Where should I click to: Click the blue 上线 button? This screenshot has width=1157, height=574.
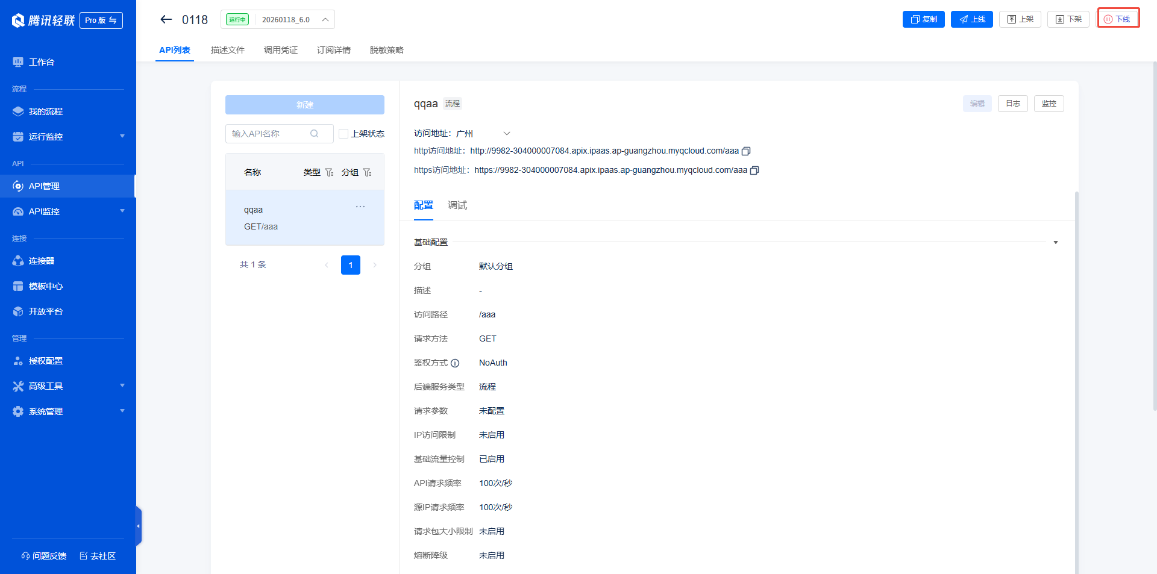coord(971,19)
